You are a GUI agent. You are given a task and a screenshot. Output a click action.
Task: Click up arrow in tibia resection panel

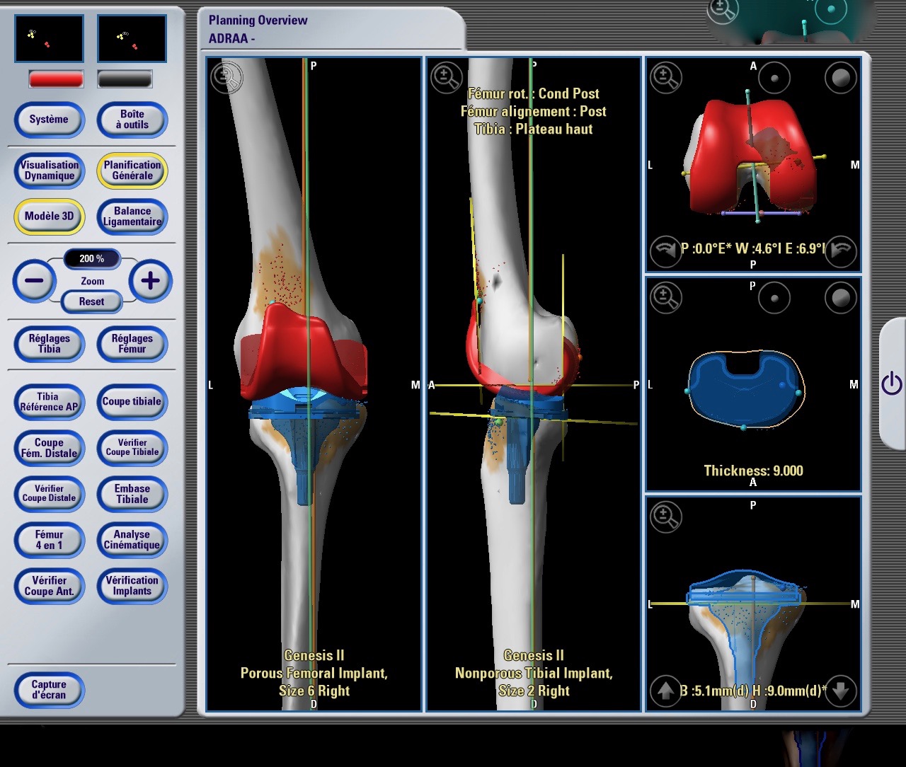665,691
